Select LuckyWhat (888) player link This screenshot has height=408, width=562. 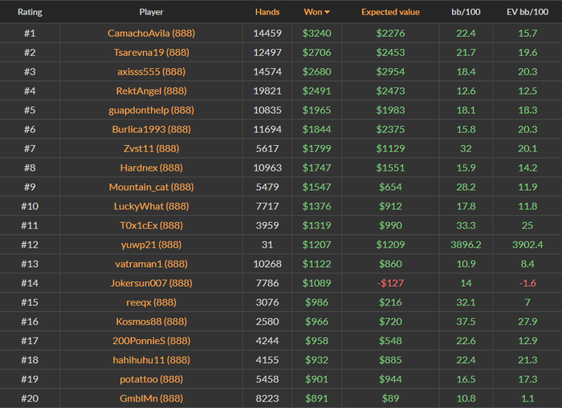coord(151,207)
